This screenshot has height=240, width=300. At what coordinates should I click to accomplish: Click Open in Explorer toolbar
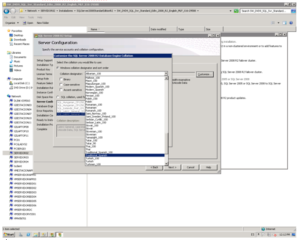pos(28,23)
